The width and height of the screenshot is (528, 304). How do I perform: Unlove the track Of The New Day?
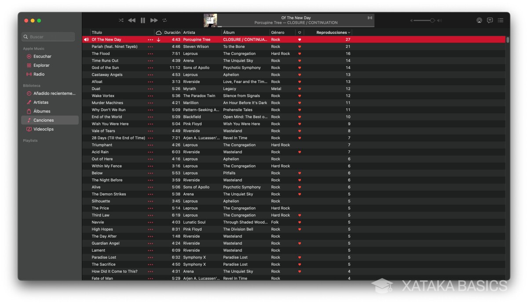click(x=300, y=39)
